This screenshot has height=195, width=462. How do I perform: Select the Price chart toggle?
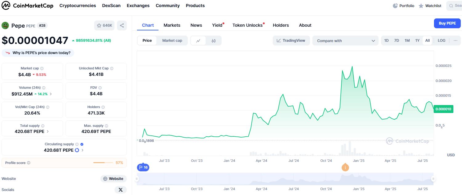[x=147, y=41]
